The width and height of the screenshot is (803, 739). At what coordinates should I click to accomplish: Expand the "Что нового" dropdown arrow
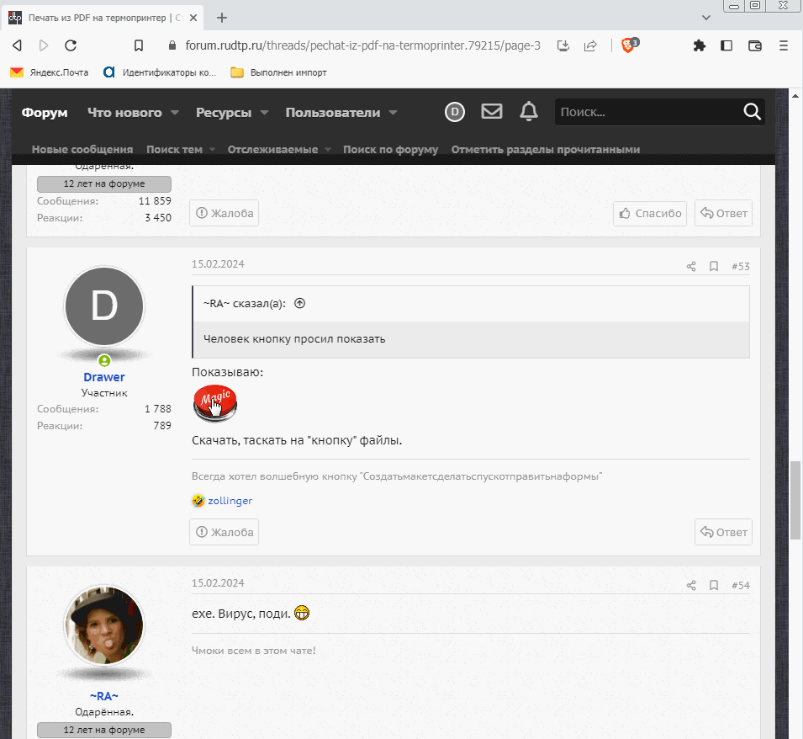tap(175, 113)
